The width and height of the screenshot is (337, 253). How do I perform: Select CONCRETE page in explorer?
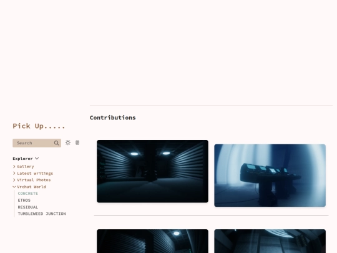point(28,194)
